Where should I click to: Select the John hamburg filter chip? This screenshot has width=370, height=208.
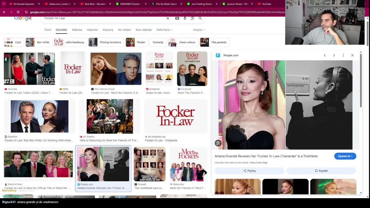[70, 42]
